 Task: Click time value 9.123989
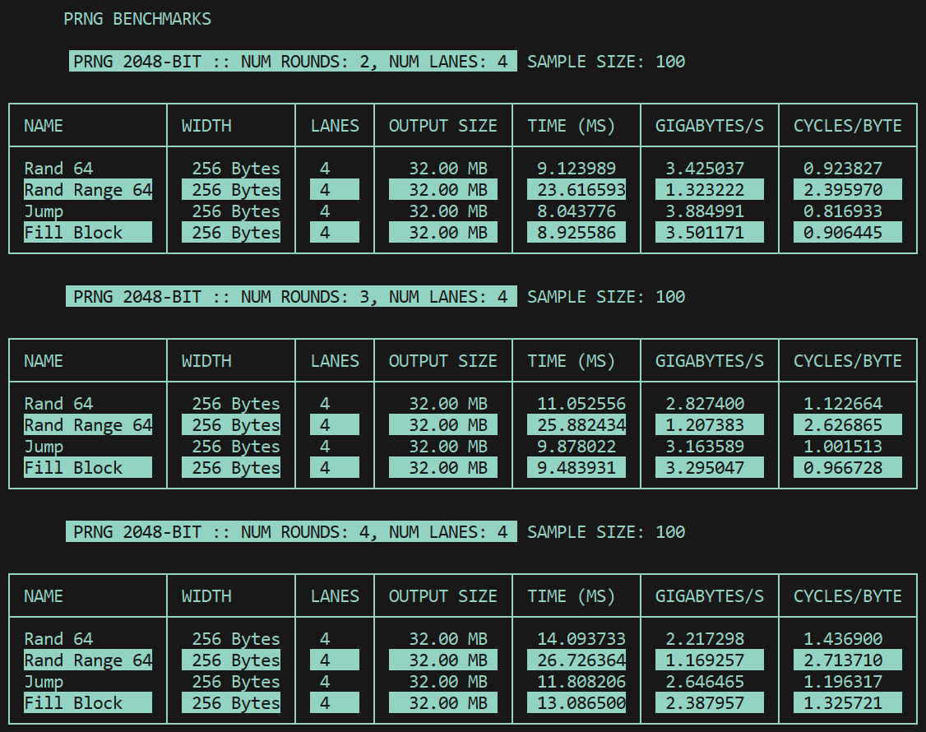click(576, 169)
